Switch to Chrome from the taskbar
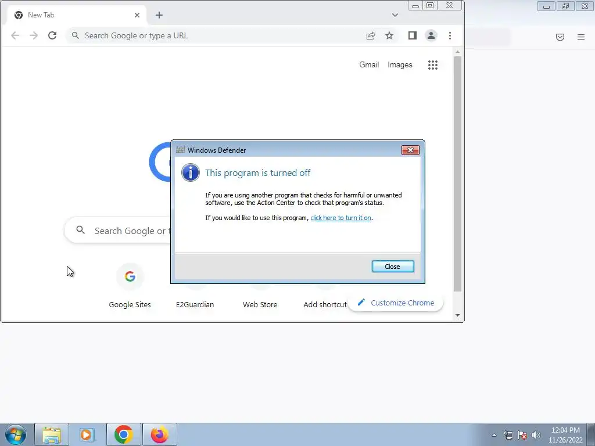Image resolution: width=595 pixels, height=446 pixels. tap(124, 434)
